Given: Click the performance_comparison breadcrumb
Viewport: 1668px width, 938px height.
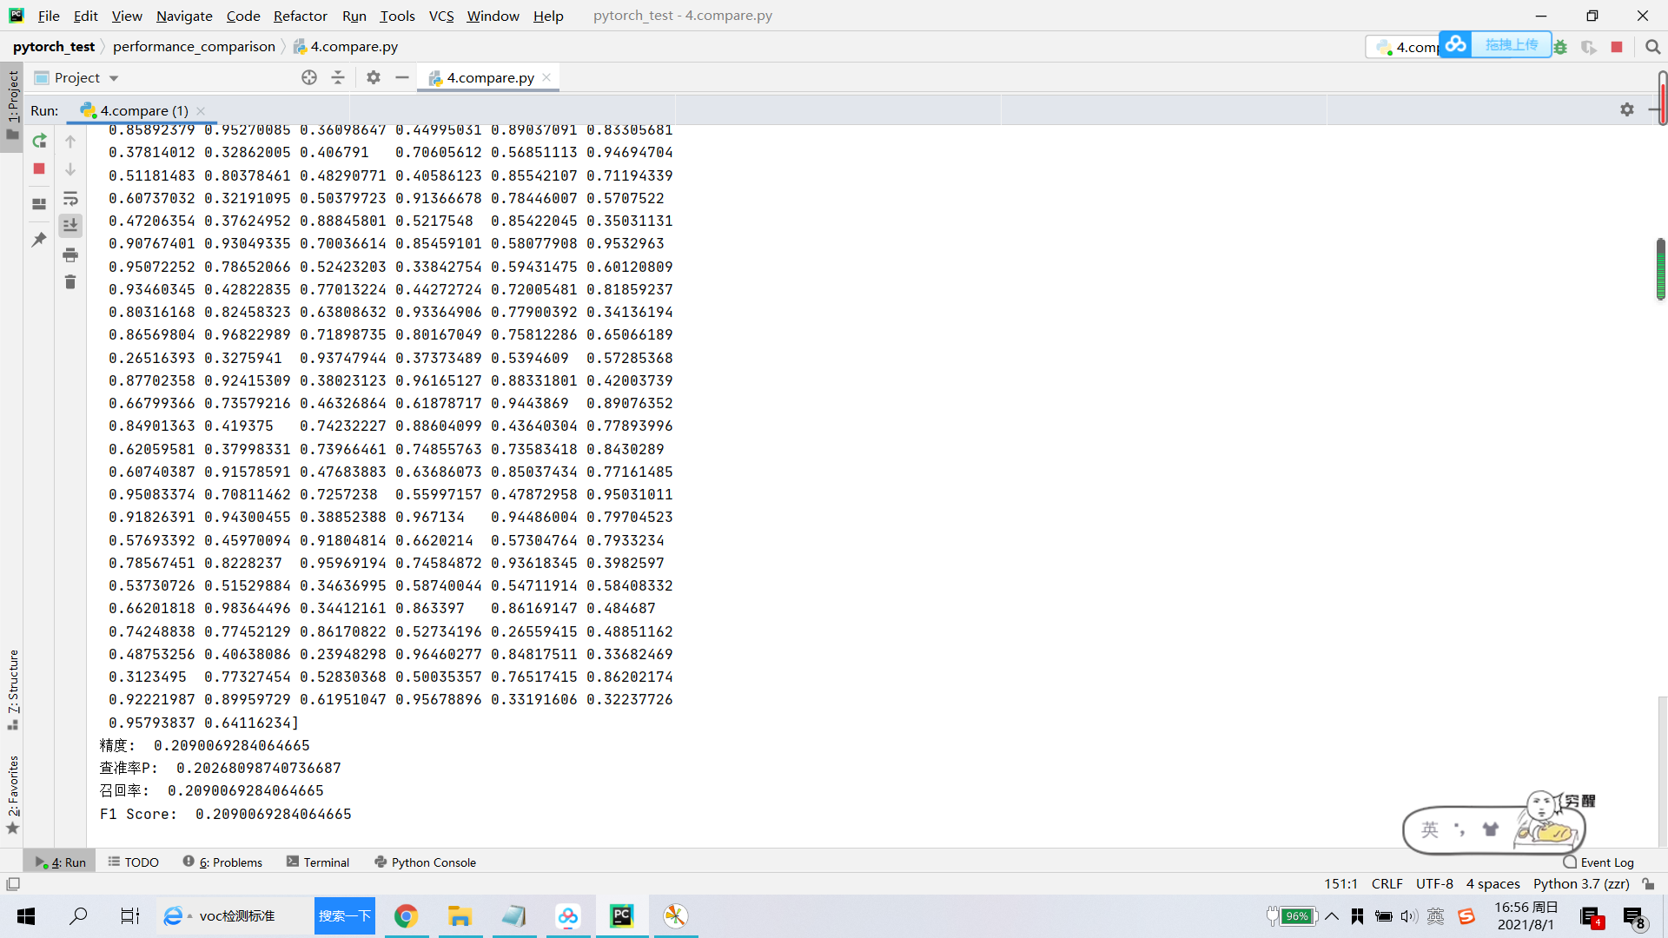Looking at the screenshot, I should (194, 47).
